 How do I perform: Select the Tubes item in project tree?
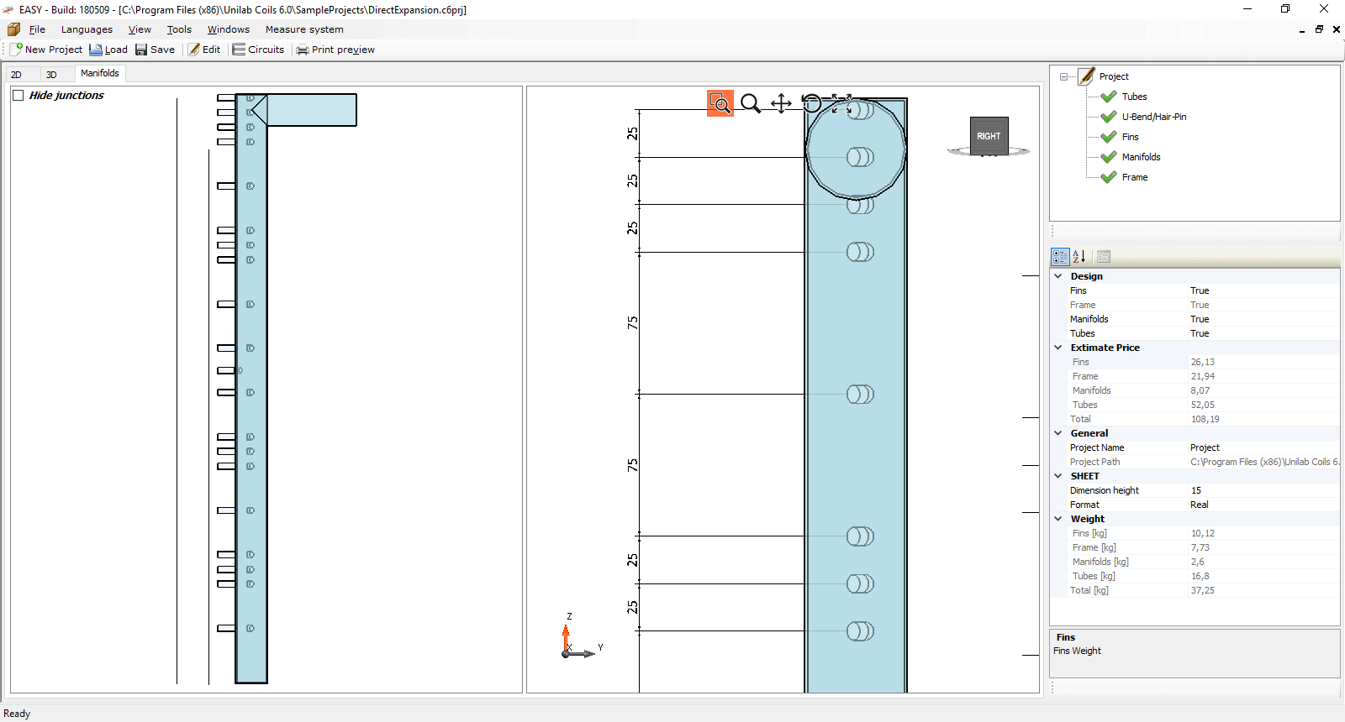(x=1134, y=97)
